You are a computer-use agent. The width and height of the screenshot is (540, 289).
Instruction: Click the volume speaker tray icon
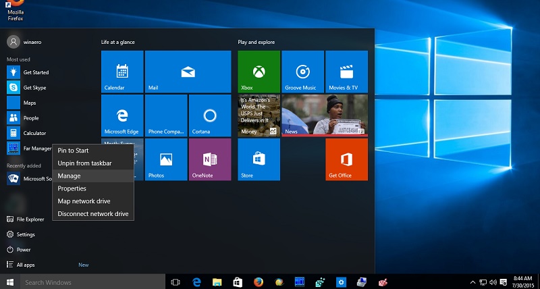[493, 282]
